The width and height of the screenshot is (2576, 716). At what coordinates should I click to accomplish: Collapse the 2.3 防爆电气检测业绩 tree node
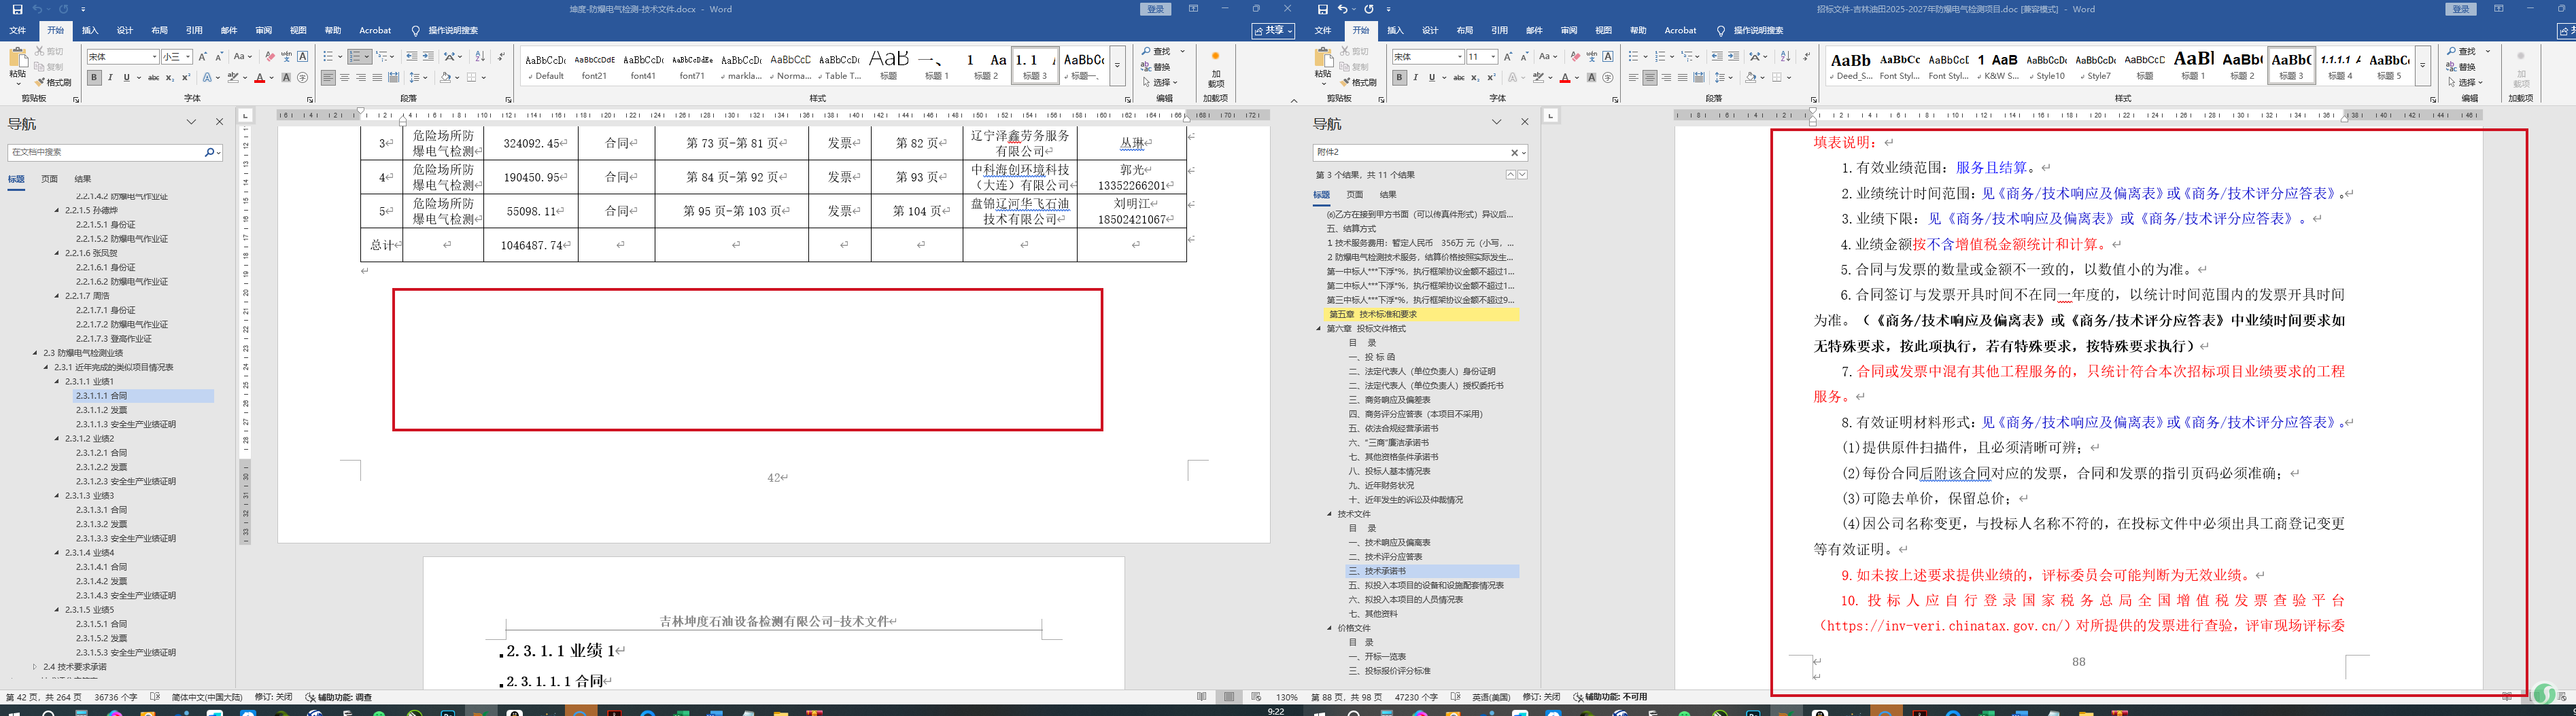tap(35, 353)
